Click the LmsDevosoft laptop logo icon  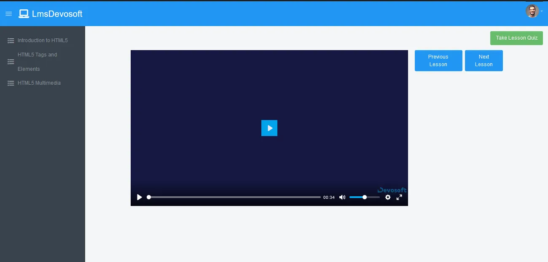click(x=24, y=14)
